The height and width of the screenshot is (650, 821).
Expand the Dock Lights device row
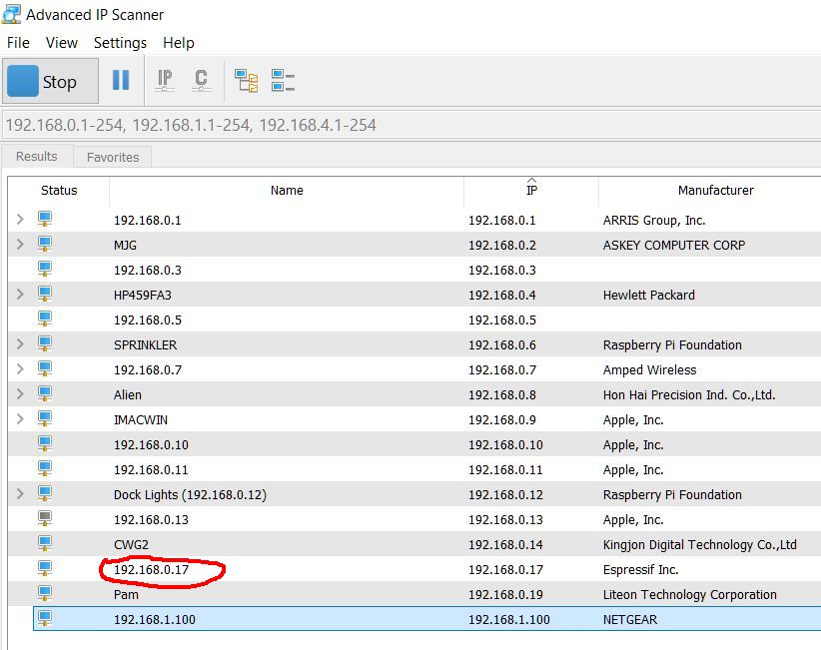pos(20,494)
